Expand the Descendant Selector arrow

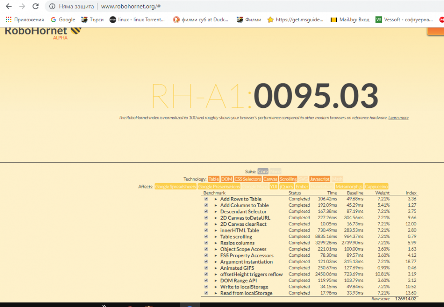(216, 211)
